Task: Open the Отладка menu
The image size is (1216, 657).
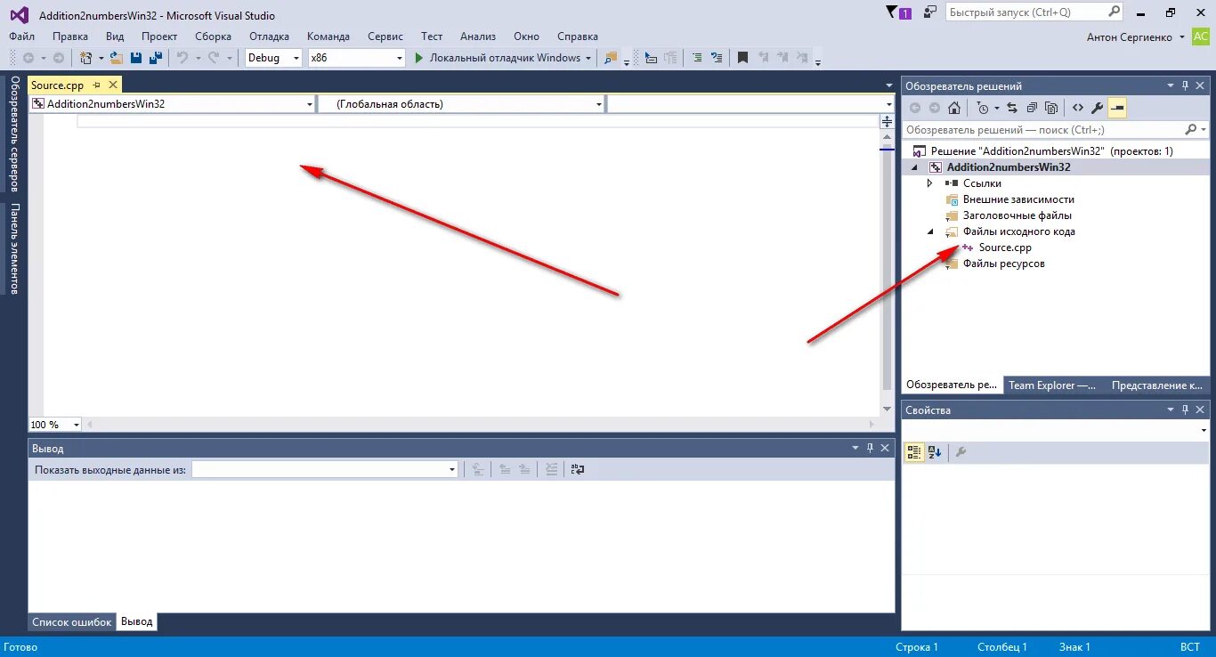Action: click(x=269, y=36)
